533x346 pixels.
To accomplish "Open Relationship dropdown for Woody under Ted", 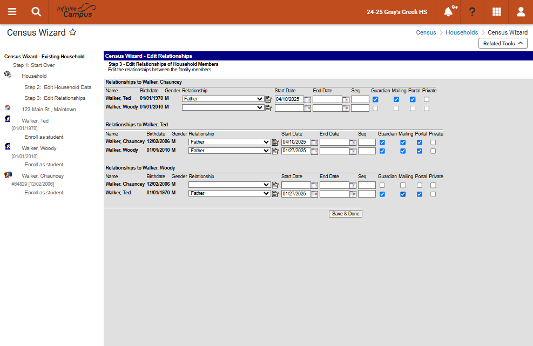I will pyautogui.click(x=230, y=151).
